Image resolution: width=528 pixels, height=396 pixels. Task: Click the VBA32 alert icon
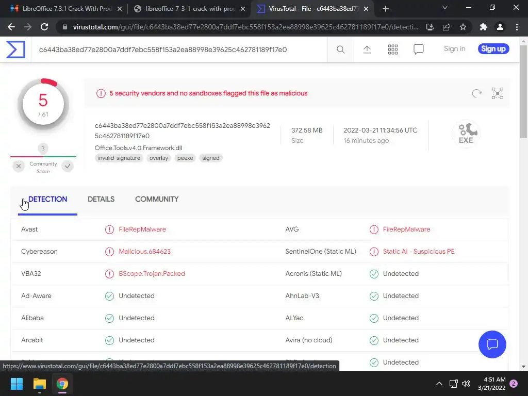109,274
